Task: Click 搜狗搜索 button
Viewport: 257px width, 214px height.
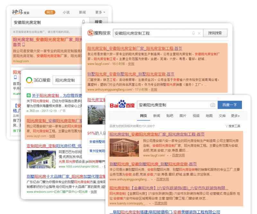Action: tap(215, 33)
